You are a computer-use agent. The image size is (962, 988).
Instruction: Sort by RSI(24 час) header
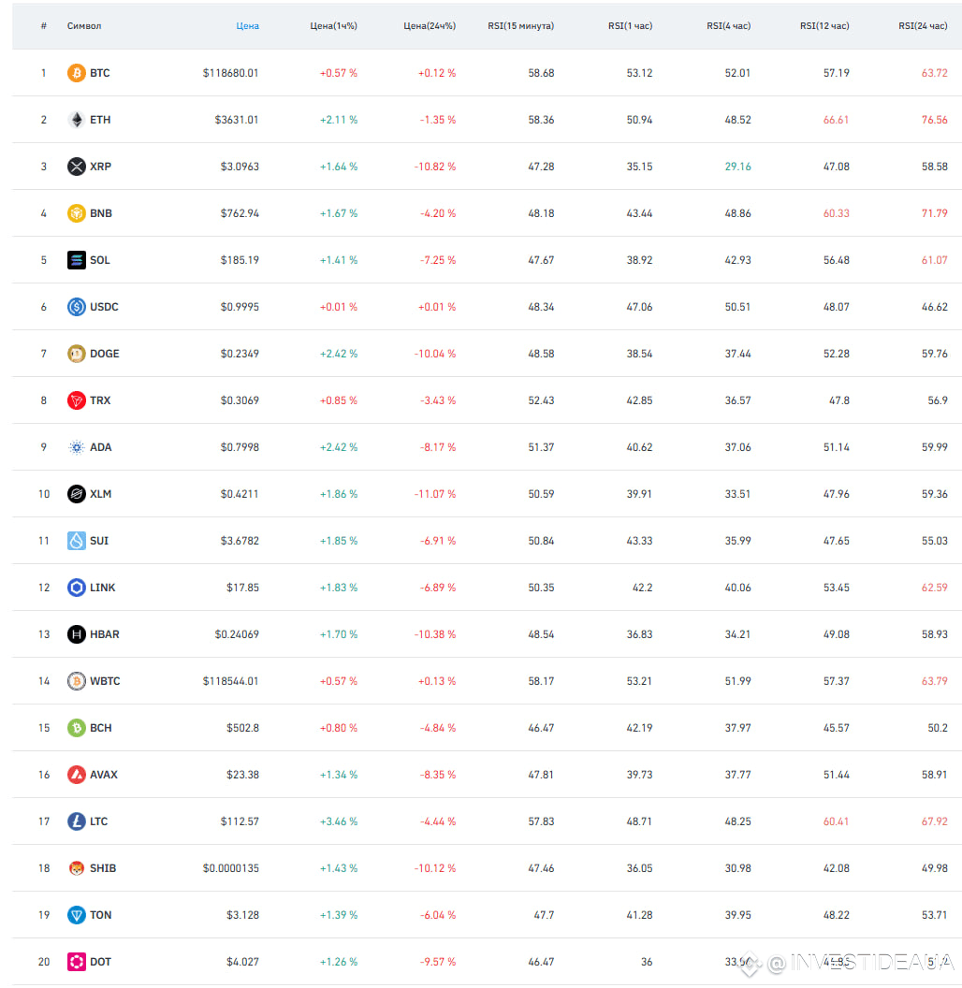click(x=923, y=26)
